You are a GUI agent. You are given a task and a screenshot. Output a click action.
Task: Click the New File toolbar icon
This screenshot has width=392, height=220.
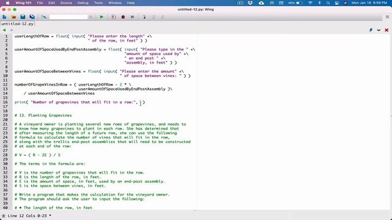4,17
